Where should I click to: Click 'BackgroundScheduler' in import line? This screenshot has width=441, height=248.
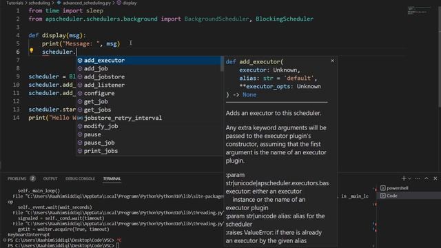tap(216, 19)
